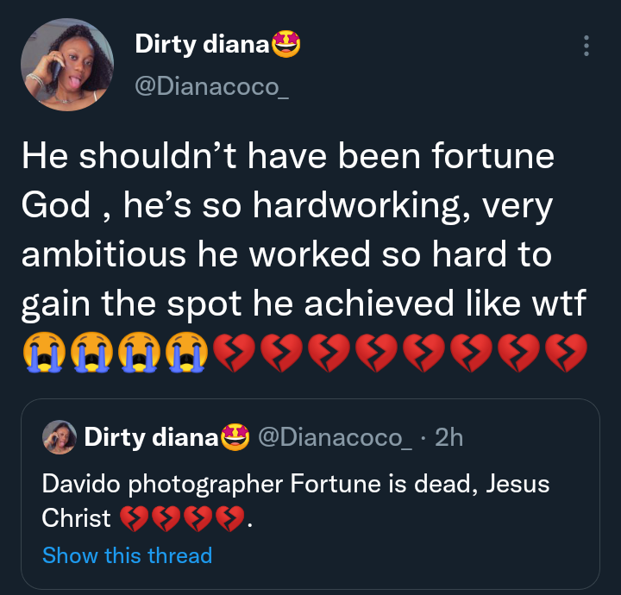
Task: Select the small avatar in the quoted tweet
Action: click(59, 437)
